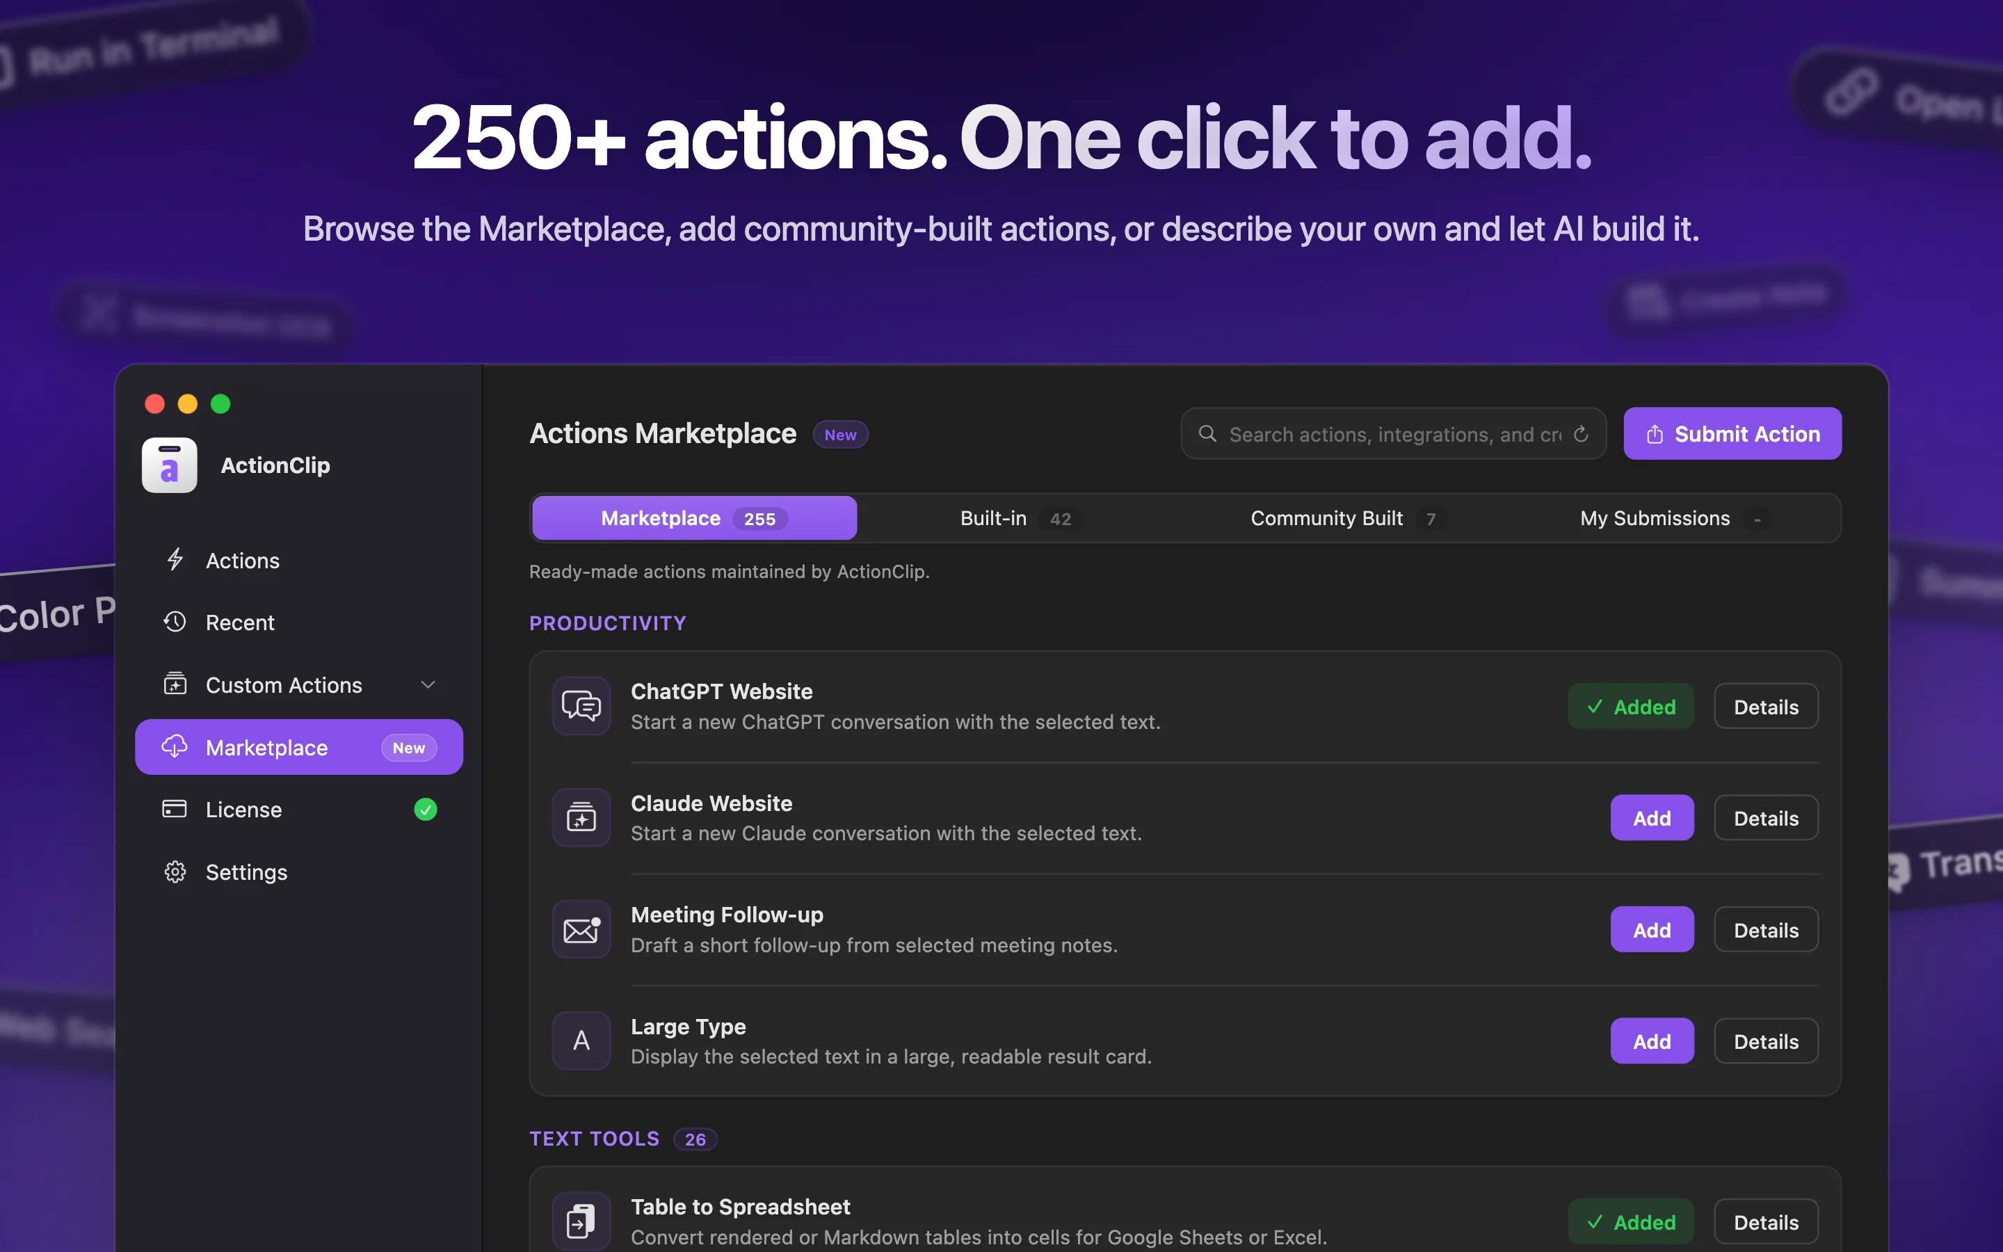The height and width of the screenshot is (1252, 2003).
Task: Open Details for ChatGPT Website
Action: pos(1767,706)
